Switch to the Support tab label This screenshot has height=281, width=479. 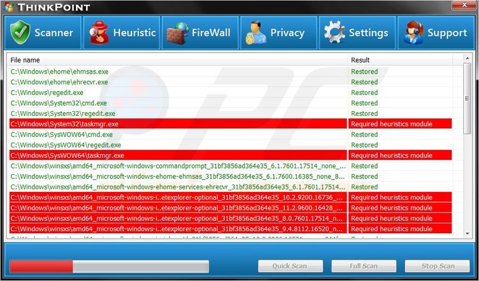447,33
